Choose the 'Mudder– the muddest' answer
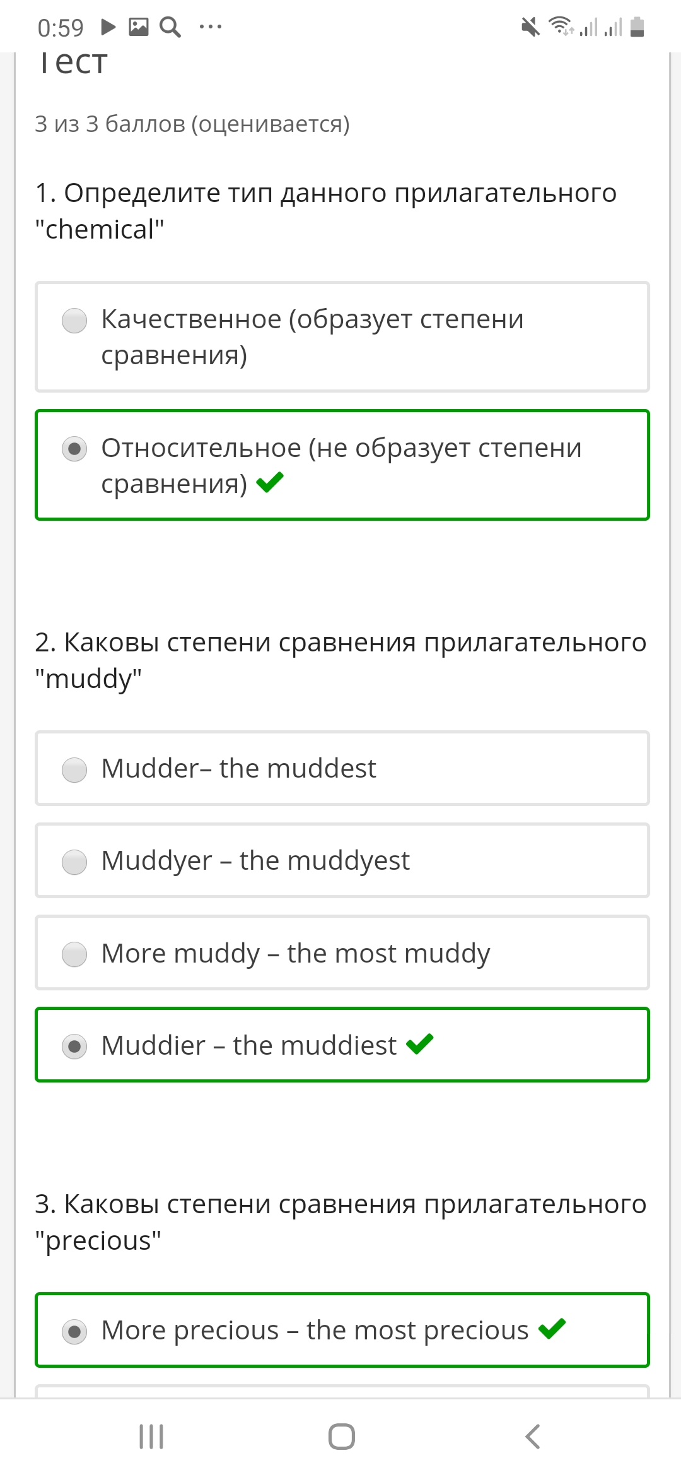This screenshot has width=681, height=1477. coord(342,768)
